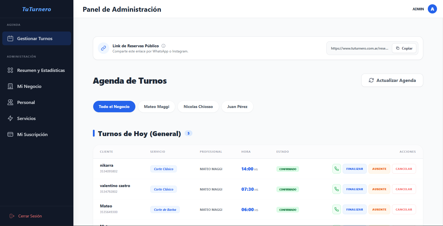Click the info icon next to Link de Reservas Público
This screenshot has width=443, height=226.
(163, 46)
